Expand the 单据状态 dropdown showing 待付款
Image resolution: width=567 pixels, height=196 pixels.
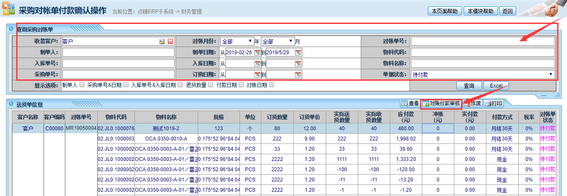[482, 75]
